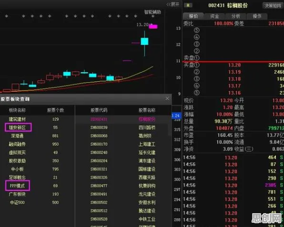The image size is (284, 227).
Task: Click the 股票代码 column header
Action: 99,110
